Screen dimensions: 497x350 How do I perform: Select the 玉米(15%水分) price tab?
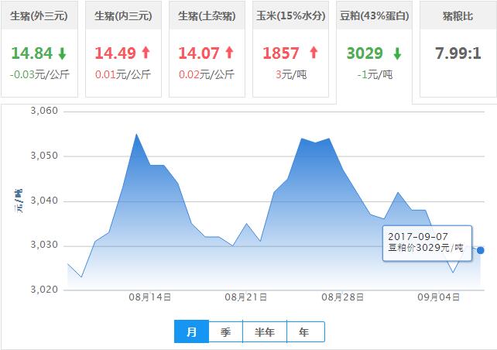290,49
